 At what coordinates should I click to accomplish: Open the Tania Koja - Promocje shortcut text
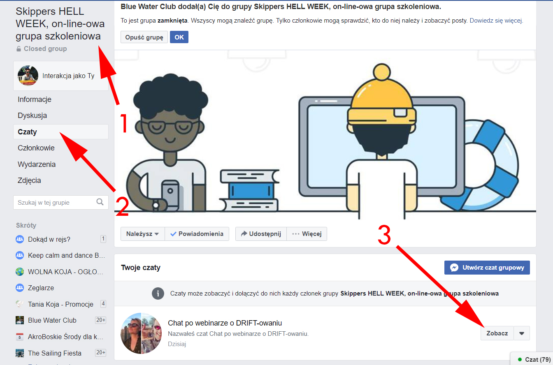(60, 304)
